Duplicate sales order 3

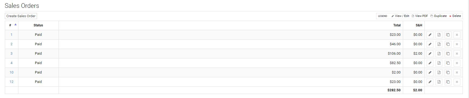(448, 54)
